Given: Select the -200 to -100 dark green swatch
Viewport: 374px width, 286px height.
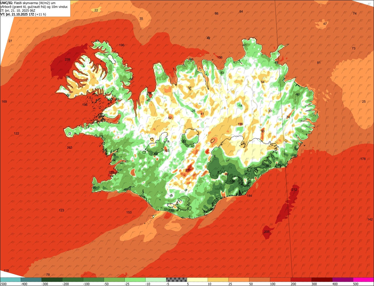Looking at the screenshot, I should click(72, 280).
